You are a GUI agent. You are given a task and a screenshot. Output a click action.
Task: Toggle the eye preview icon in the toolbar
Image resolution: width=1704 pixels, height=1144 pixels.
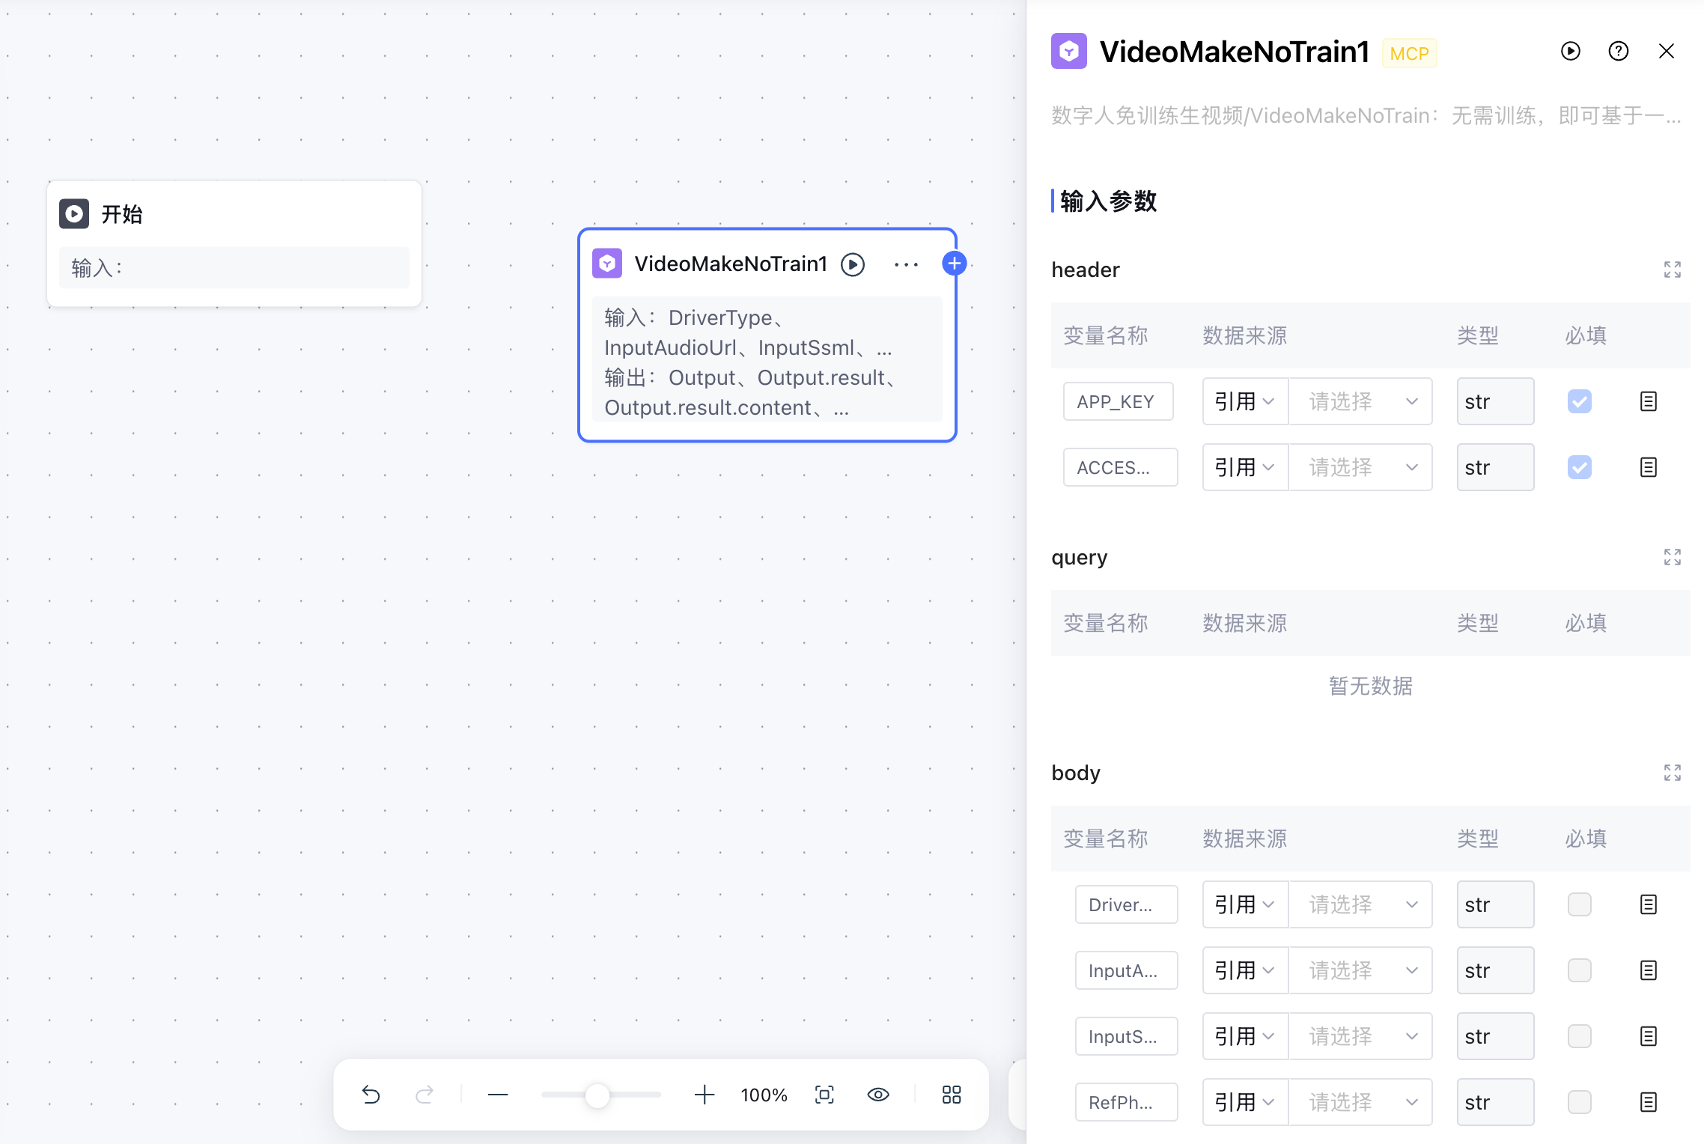point(878,1095)
